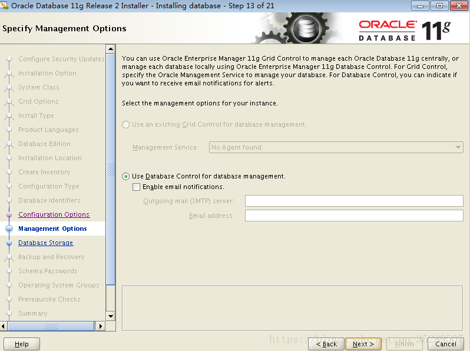Click the installer window icon in title bar
470x351 pixels.
pyautogui.click(x=4, y=5)
